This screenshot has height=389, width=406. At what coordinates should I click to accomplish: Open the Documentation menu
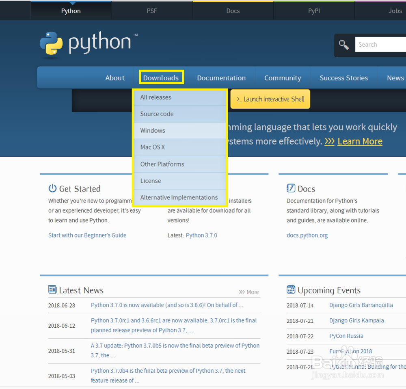[x=221, y=78]
